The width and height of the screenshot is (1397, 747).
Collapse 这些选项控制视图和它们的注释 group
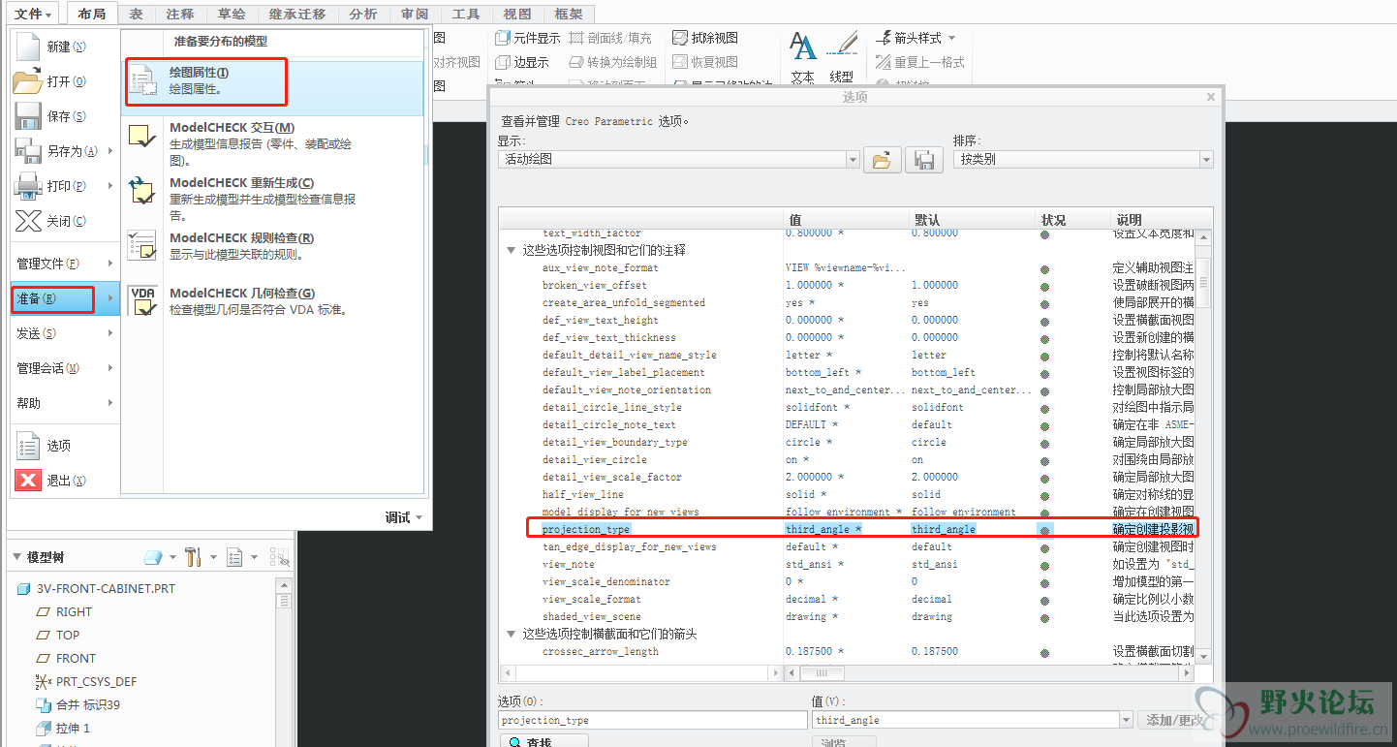coord(512,250)
